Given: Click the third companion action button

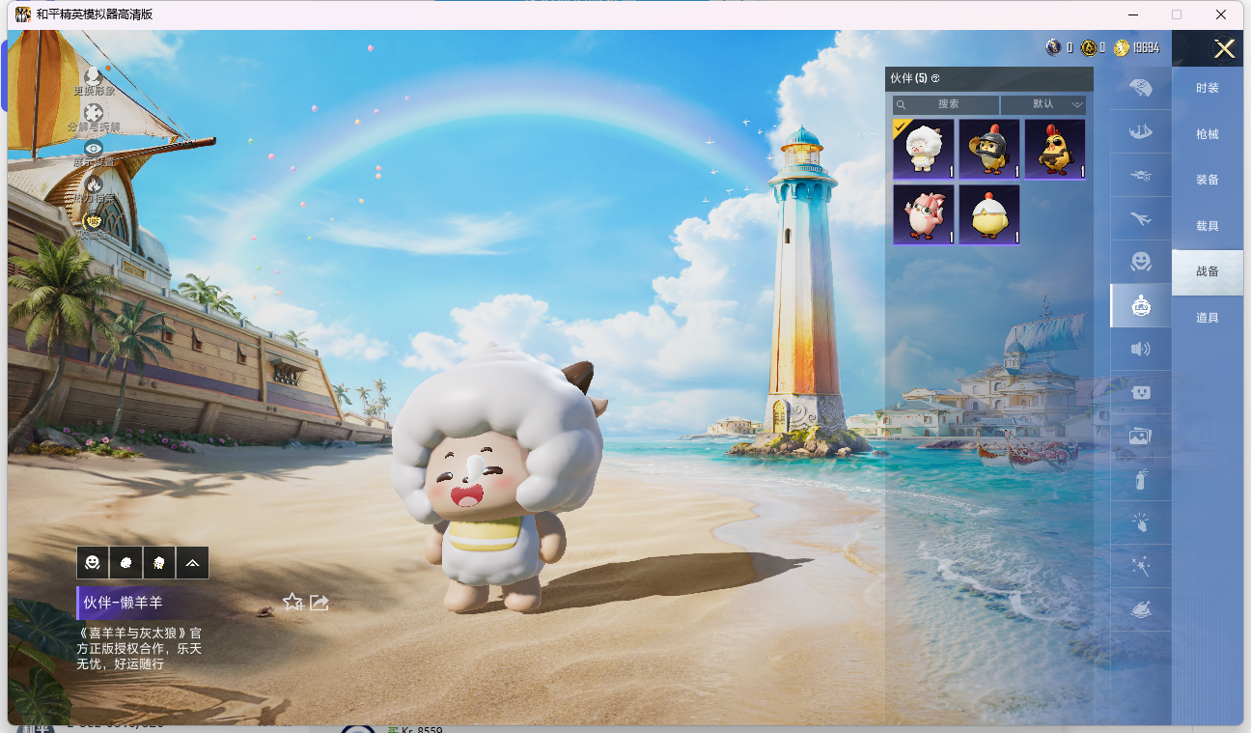Looking at the screenshot, I should 159,562.
